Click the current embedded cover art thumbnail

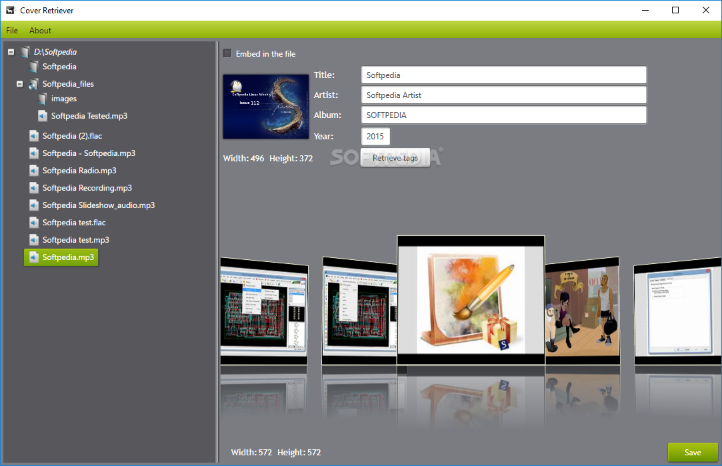click(266, 107)
